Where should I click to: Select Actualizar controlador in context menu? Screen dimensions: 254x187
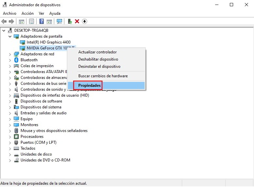click(x=97, y=52)
